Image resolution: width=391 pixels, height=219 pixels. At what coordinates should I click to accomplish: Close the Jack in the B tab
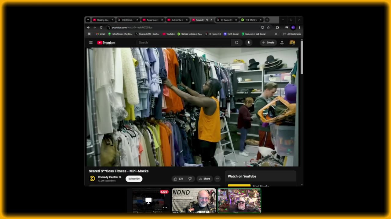tap(187, 20)
